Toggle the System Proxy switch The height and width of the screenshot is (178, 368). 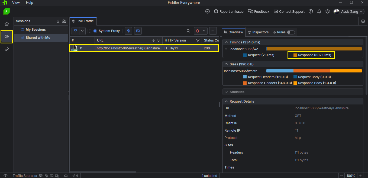pyautogui.click(x=93, y=31)
